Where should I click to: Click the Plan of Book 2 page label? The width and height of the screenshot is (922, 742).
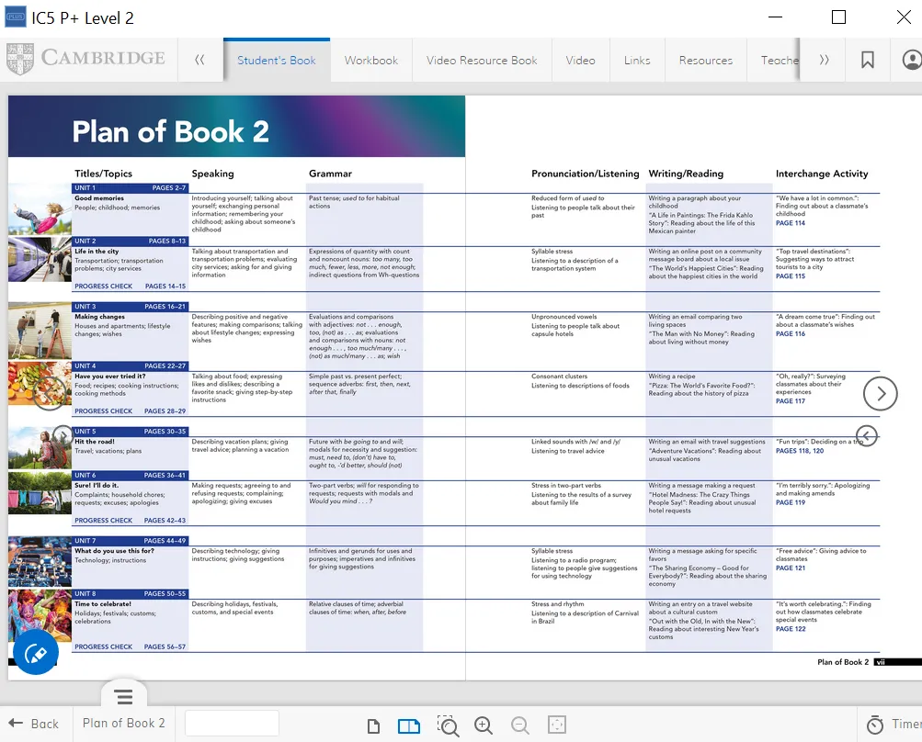123,724
